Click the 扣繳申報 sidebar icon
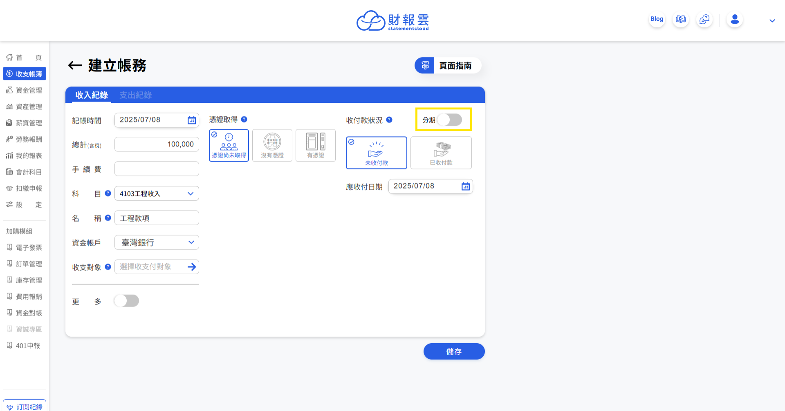 pyautogui.click(x=9, y=188)
